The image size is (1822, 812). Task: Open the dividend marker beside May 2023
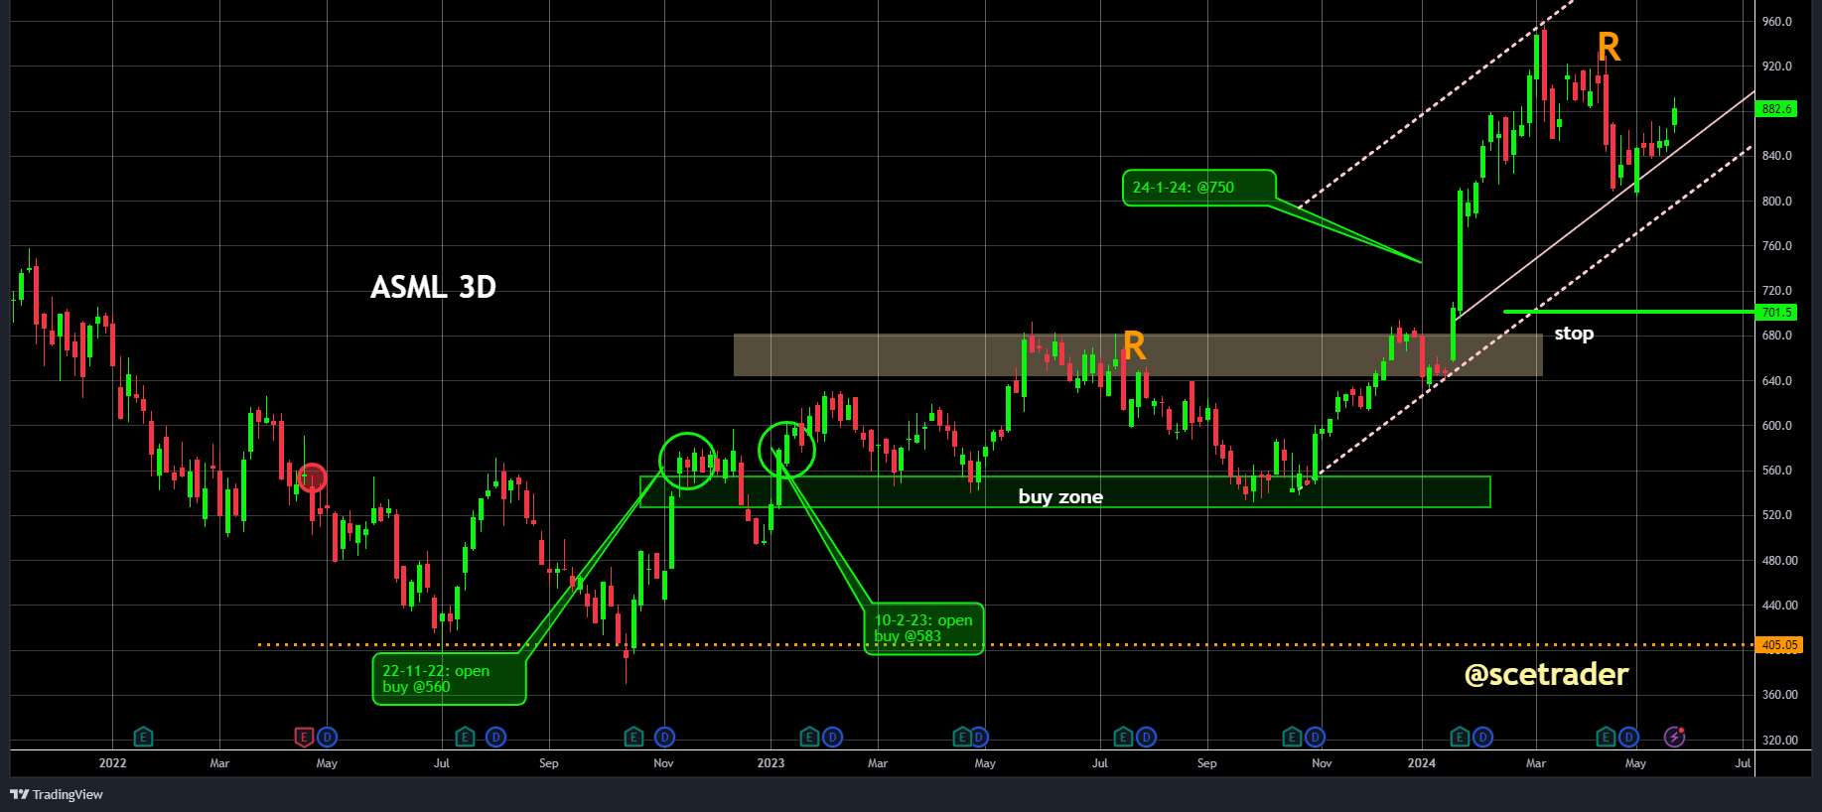coord(979,737)
